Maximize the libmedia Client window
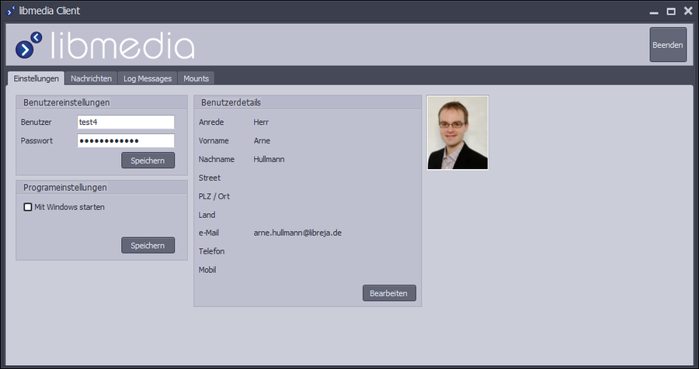Viewport: 699px width, 369px height. pos(671,12)
